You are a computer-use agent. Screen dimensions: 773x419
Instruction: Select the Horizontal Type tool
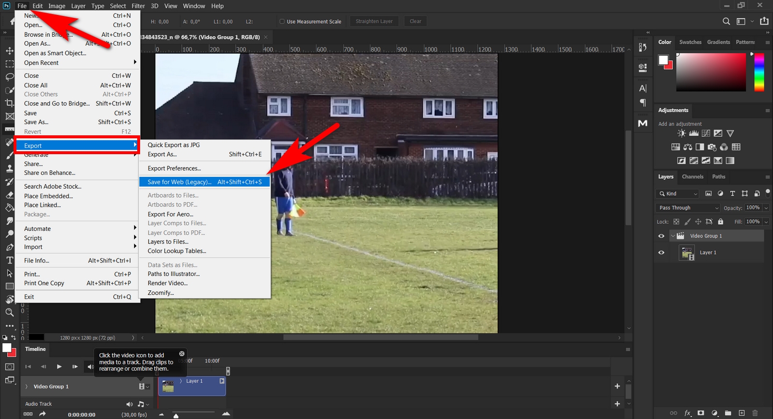coord(9,260)
